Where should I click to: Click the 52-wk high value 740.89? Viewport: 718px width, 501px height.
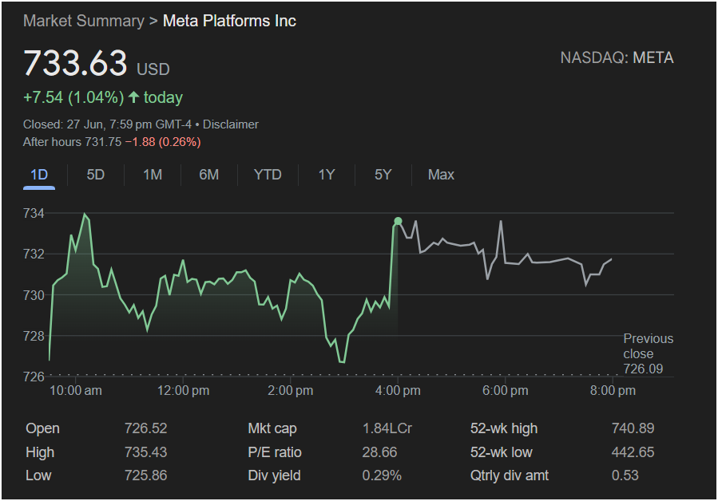click(x=633, y=428)
